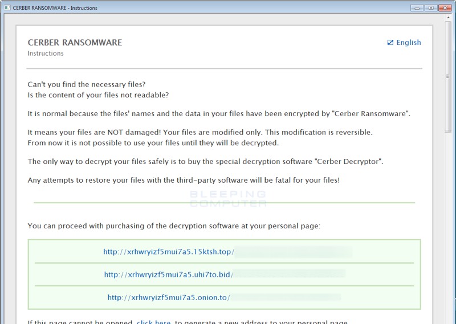Image resolution: width=456 pixels, height=324 pixels.
Task: Click the window icon in the title bar
Action: [x=7, y=8]
